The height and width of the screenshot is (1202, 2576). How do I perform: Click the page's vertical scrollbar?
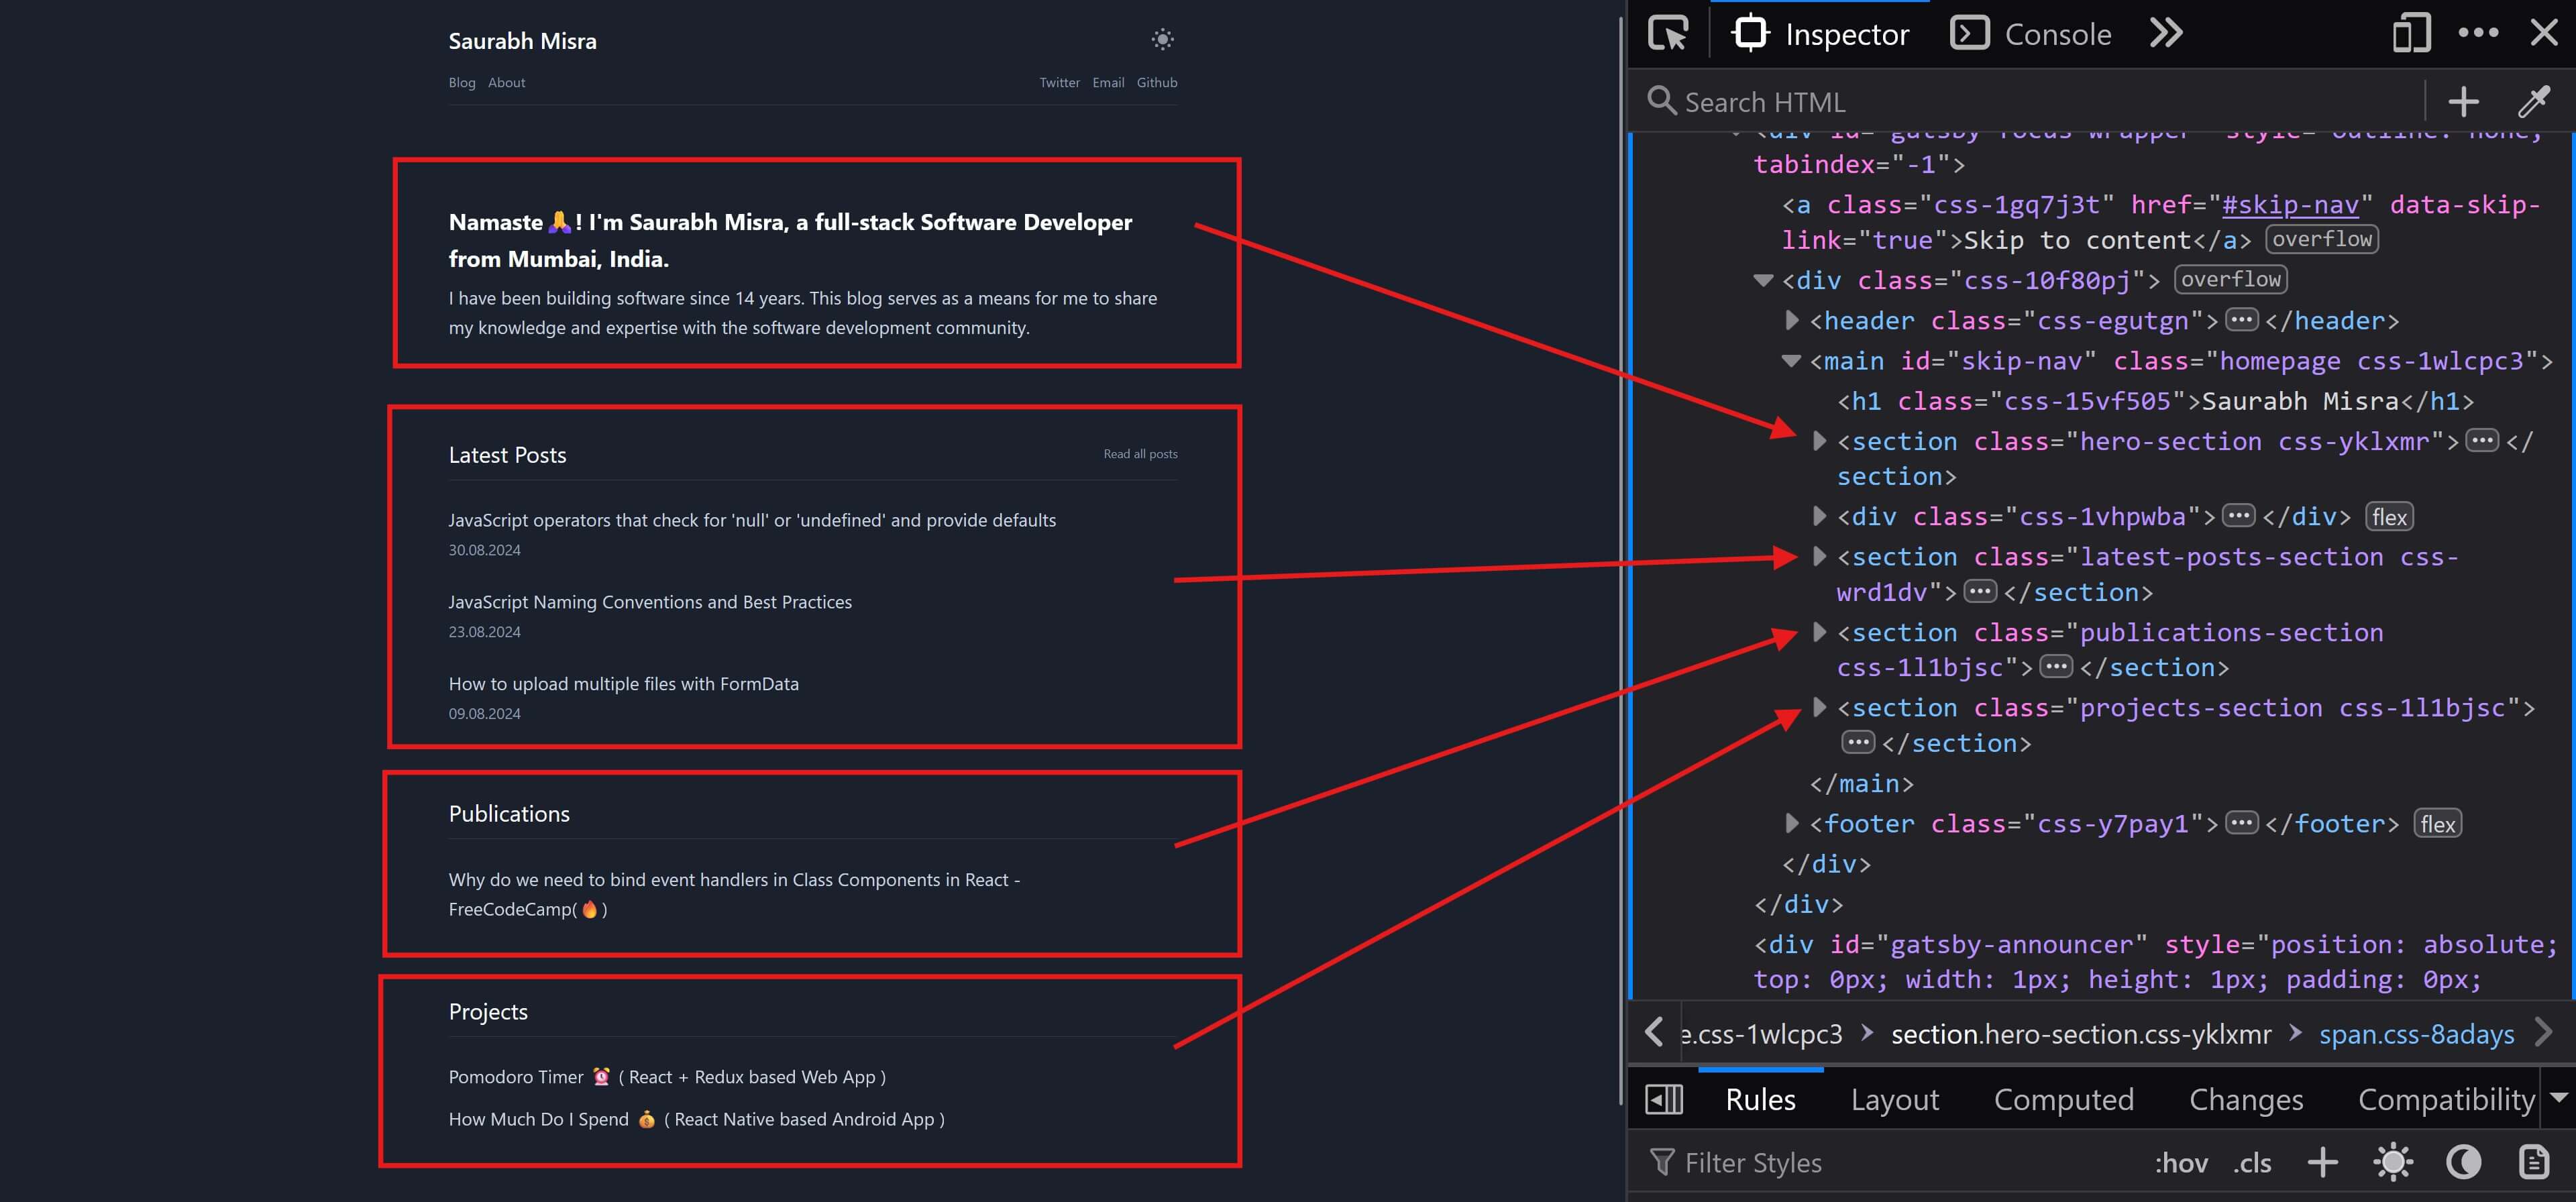1620,560
